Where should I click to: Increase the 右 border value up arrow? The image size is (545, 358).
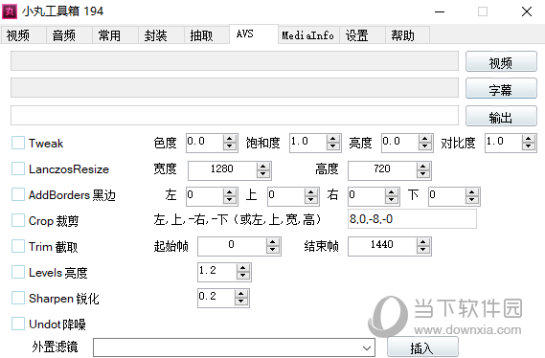click(392, 192)
